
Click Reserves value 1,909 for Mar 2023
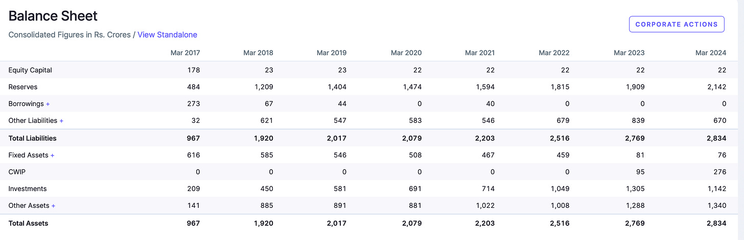coord(635,87)
